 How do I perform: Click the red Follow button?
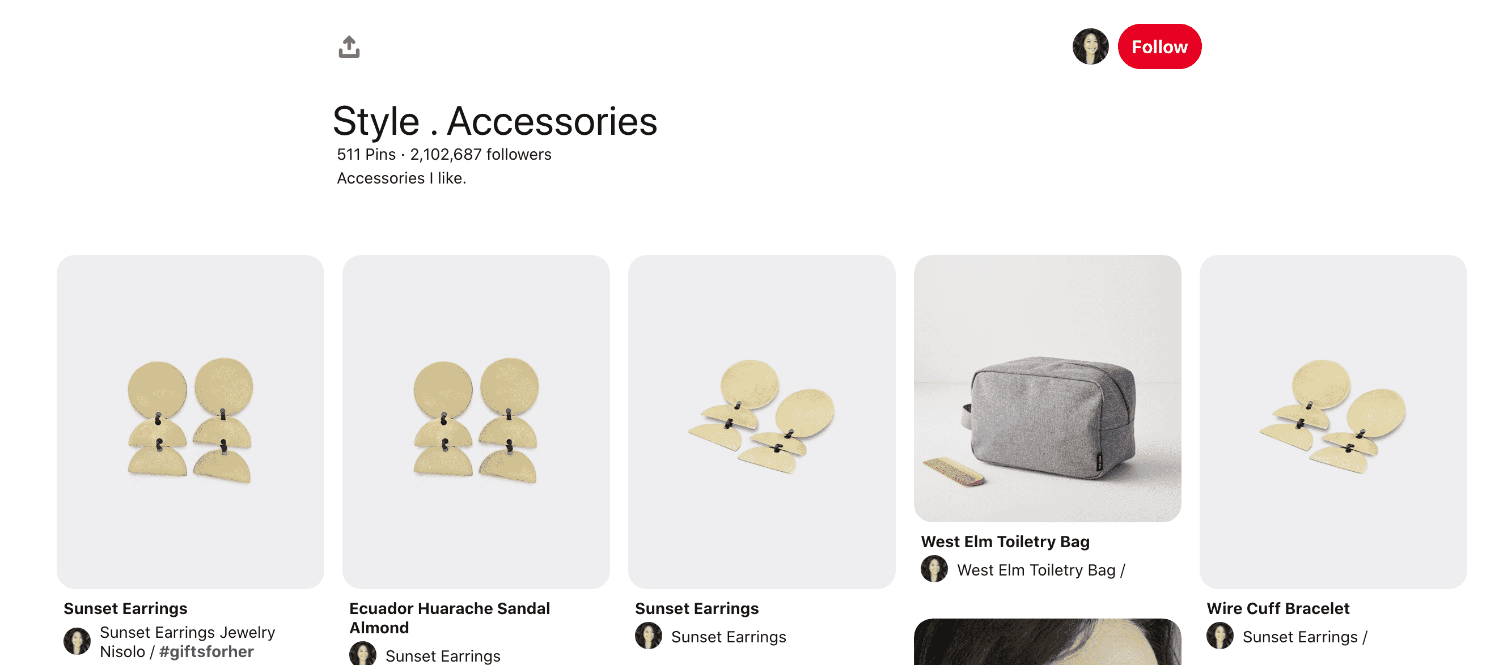1159,46
